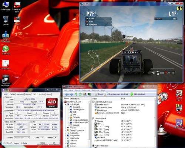Image resolution: width=185 pixels, height=148 pixels.
Task: Refresh the AIDA64 page
Action: [x=80, y=94]
